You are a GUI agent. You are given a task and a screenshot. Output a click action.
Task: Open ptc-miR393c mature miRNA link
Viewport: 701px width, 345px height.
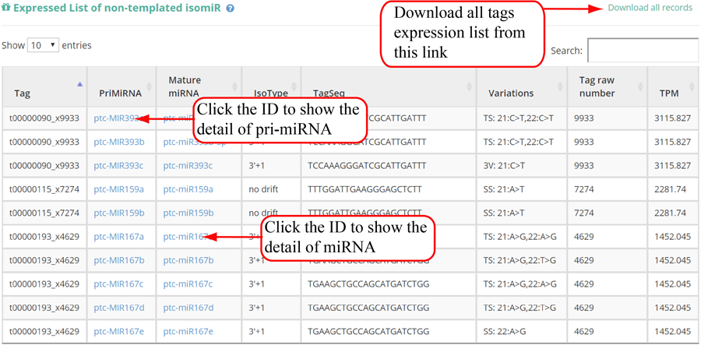pyautogui.click(x=188, y=166)
